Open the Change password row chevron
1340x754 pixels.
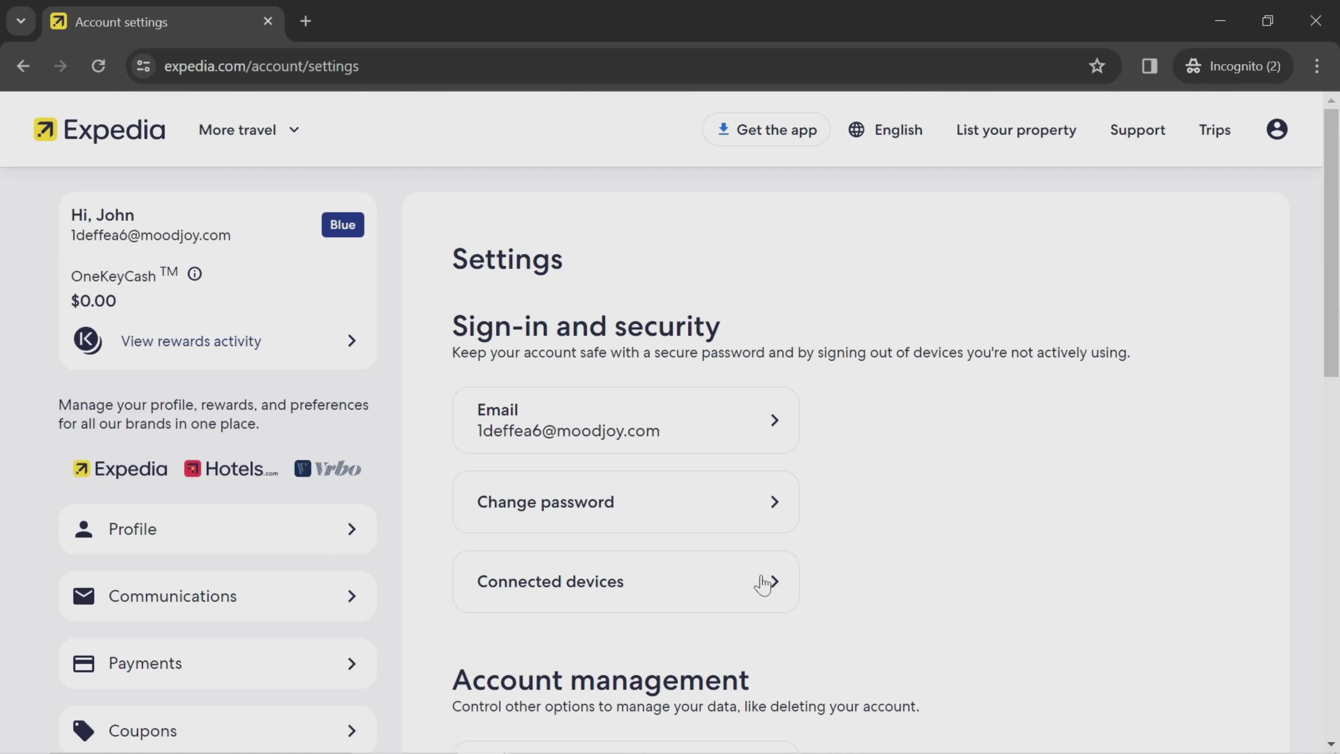pos(774,502)
